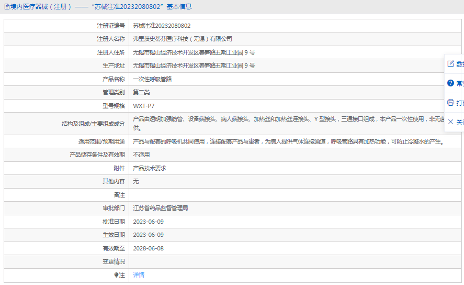Click the 注册证编号 row label
The height and width of the screenshot is (285, 464).
(x=111, y=26)
